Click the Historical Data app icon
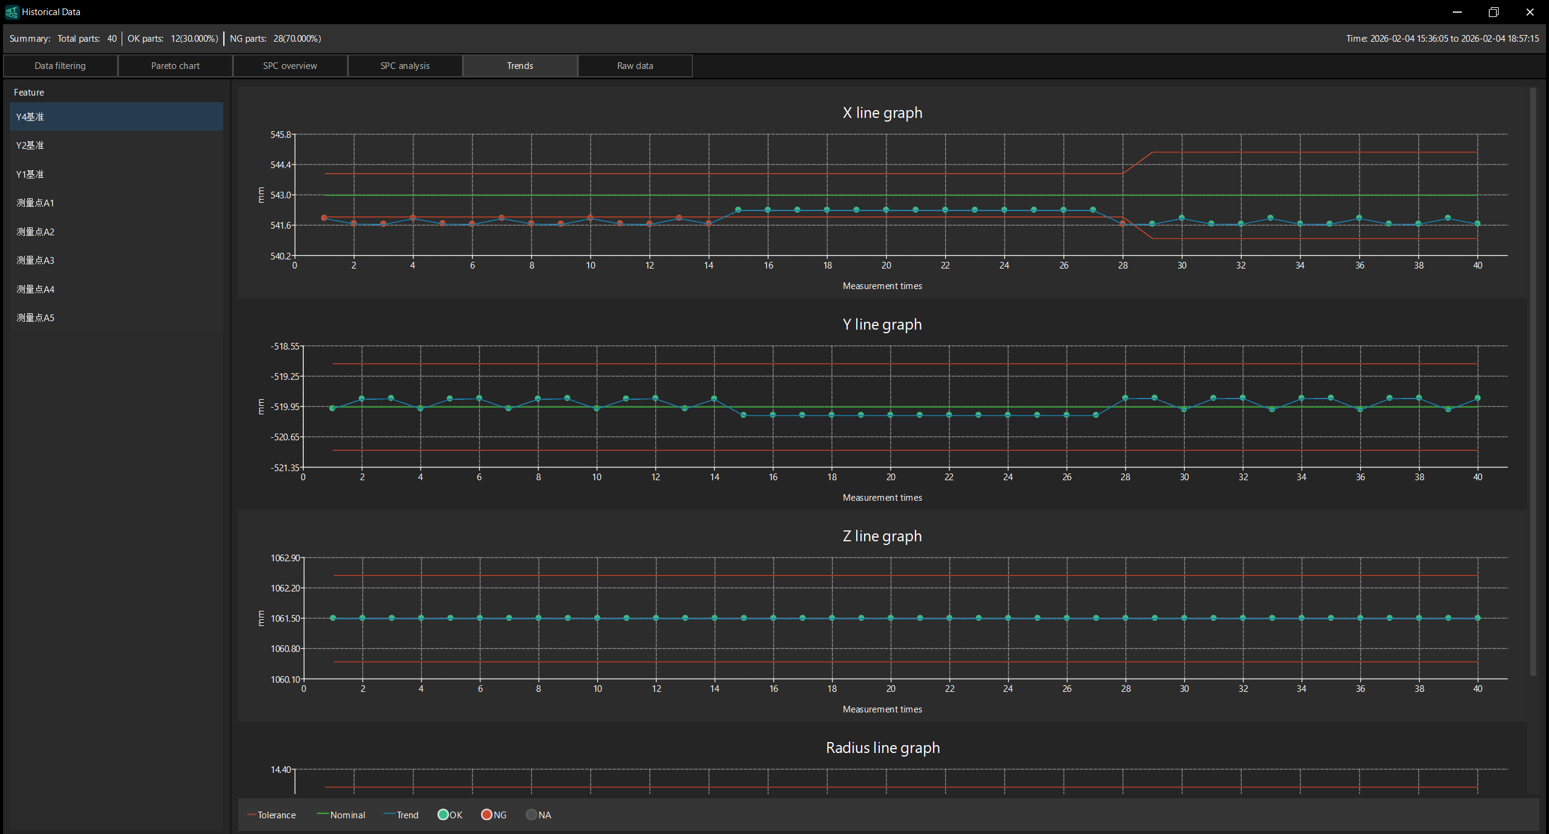The image size is (1549, 834). (x=11, y=12)
